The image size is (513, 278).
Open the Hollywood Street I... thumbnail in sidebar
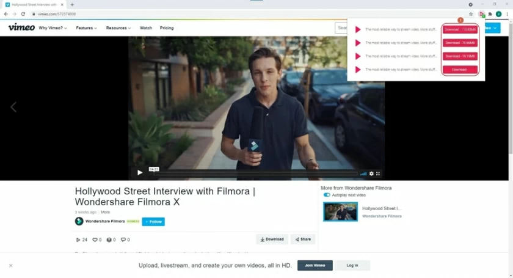click(341, 211)
